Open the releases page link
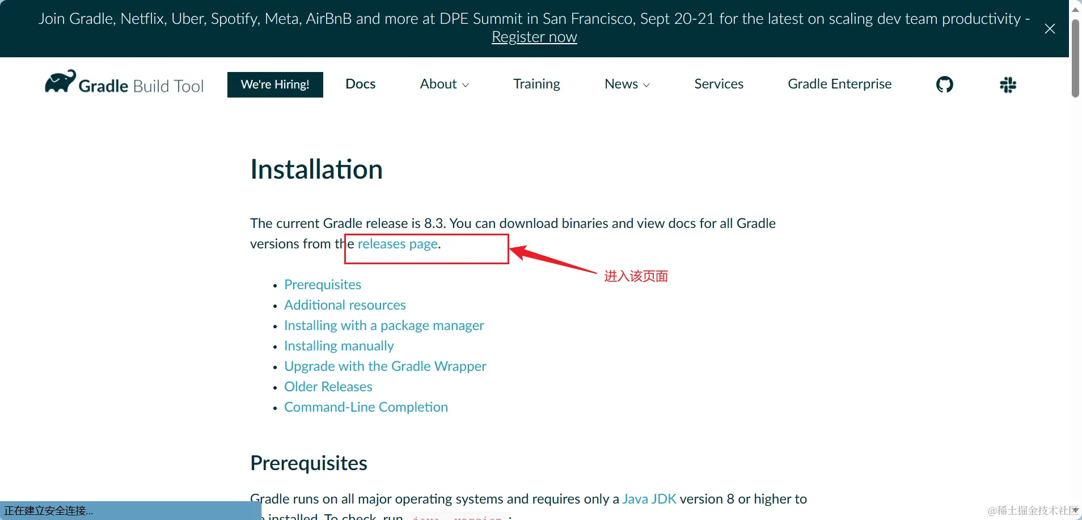 tap(398, 244)
